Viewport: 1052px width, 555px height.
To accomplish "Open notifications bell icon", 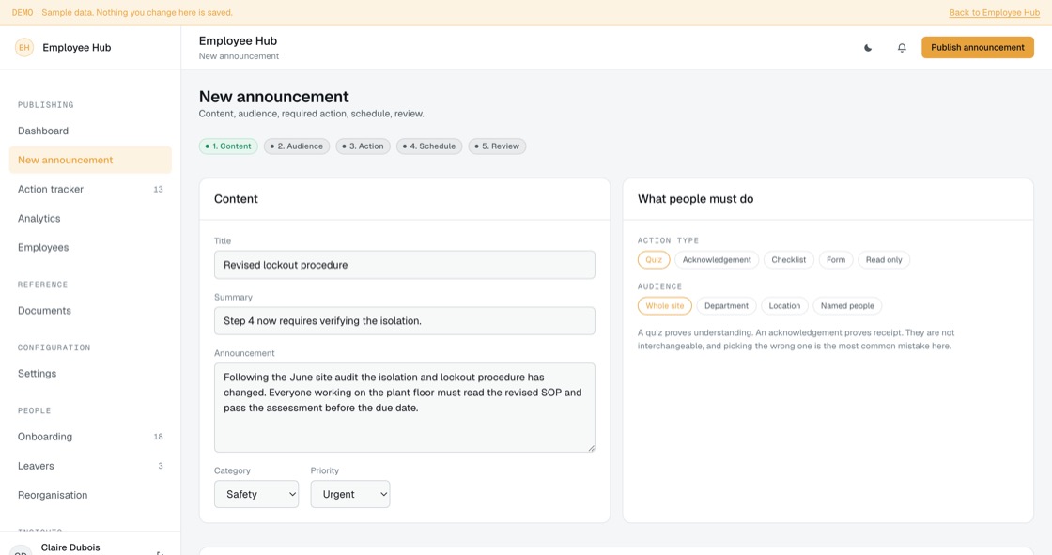I will [x=902, y=48].
